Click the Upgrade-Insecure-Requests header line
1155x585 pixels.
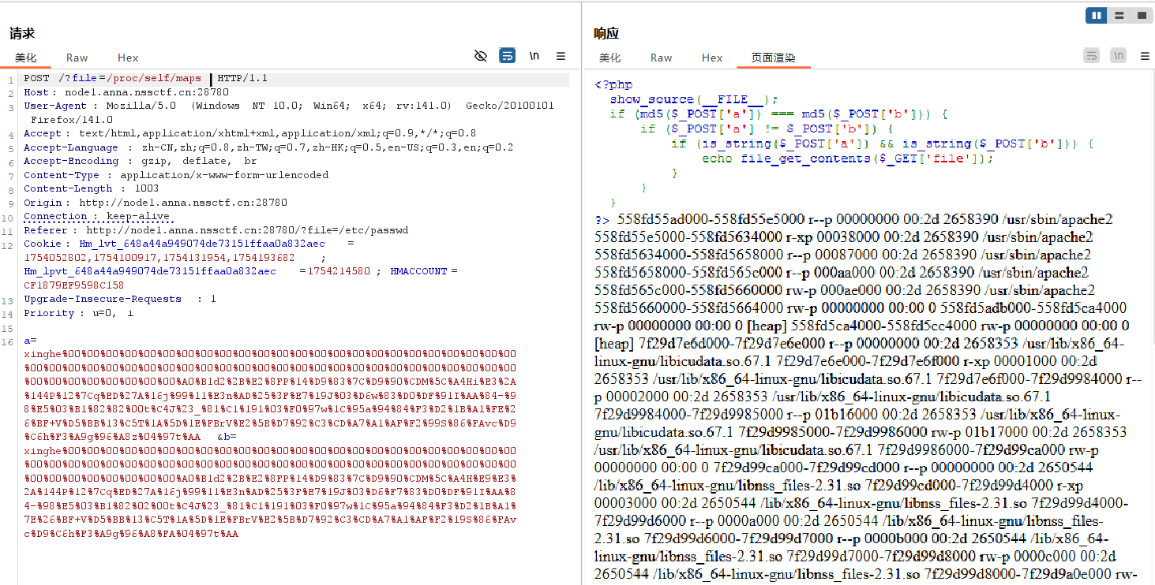pyautogui.click(x=120, y=299)
